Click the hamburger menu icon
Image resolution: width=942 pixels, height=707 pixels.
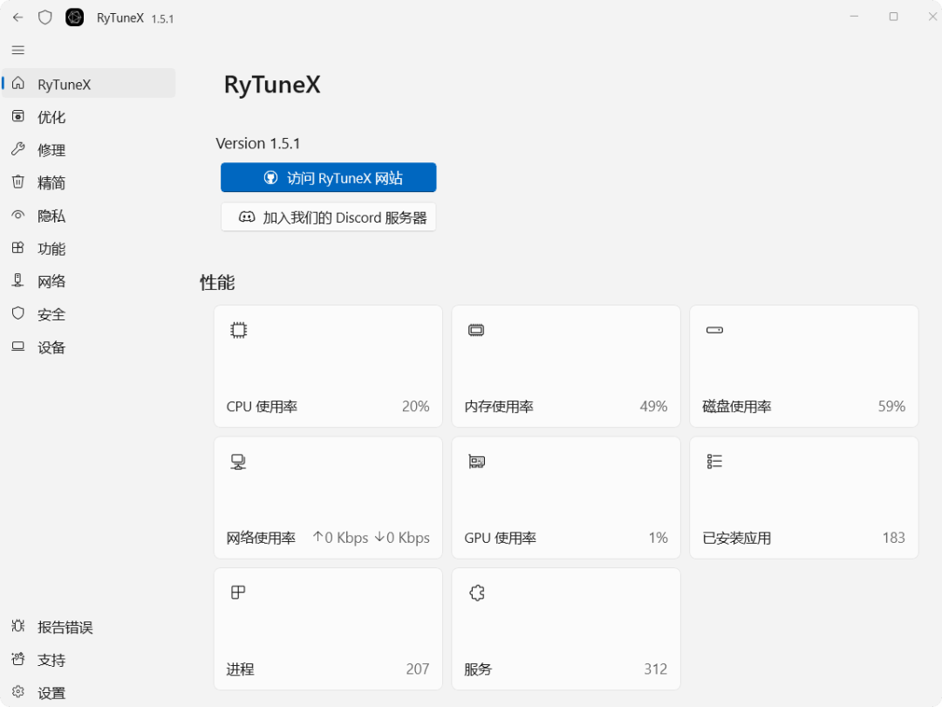18,51
